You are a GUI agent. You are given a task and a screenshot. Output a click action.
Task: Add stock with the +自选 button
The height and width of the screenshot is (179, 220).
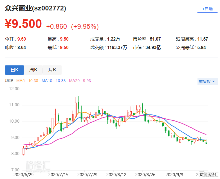pyautogui.click(x=207, y=9)
